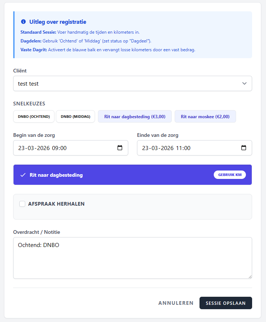Screen dimensions: 266x322
Task: Tick the Afspraak herhalen checkbox
Action: pos(22,204)
